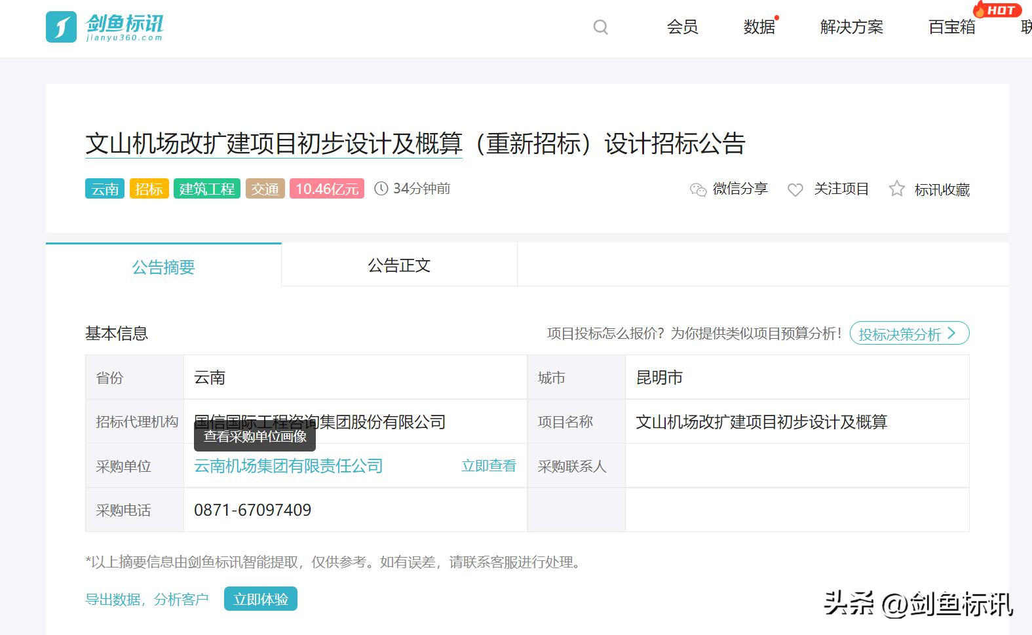Click the 剑鱼标讯 logo icon
1032x635 pixels.
point(61,27)
